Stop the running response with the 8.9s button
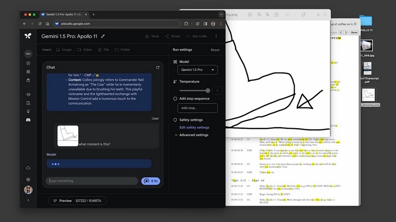The image size is (396, 222). (150, 181)
